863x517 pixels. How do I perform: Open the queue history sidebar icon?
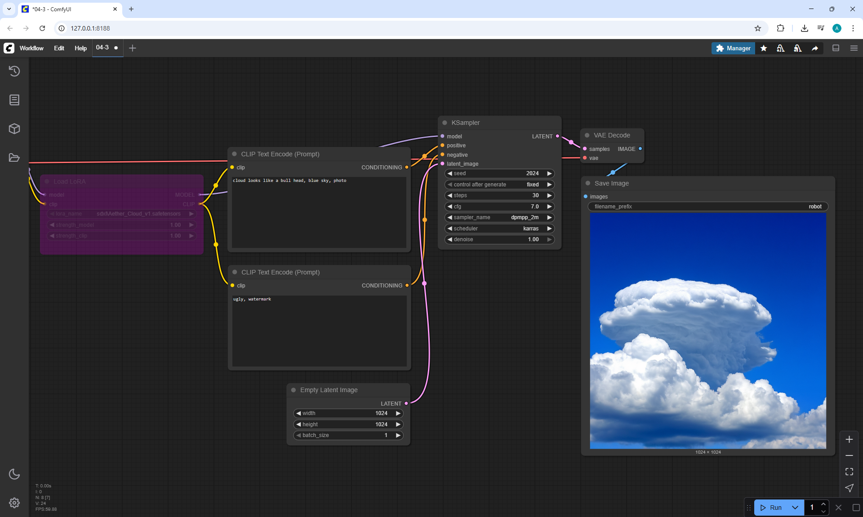(14, 71)
